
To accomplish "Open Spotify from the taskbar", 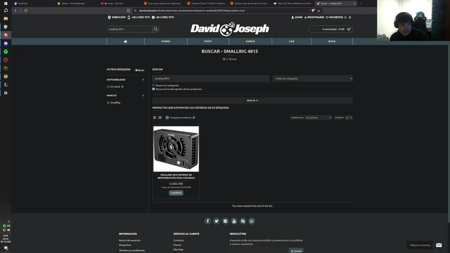I will (x=6, y=52).
